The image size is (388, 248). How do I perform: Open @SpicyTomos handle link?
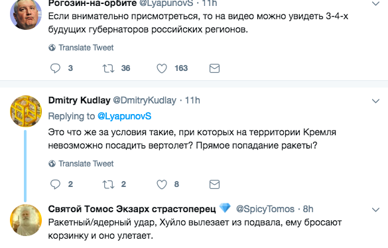[x=265, y=209]
